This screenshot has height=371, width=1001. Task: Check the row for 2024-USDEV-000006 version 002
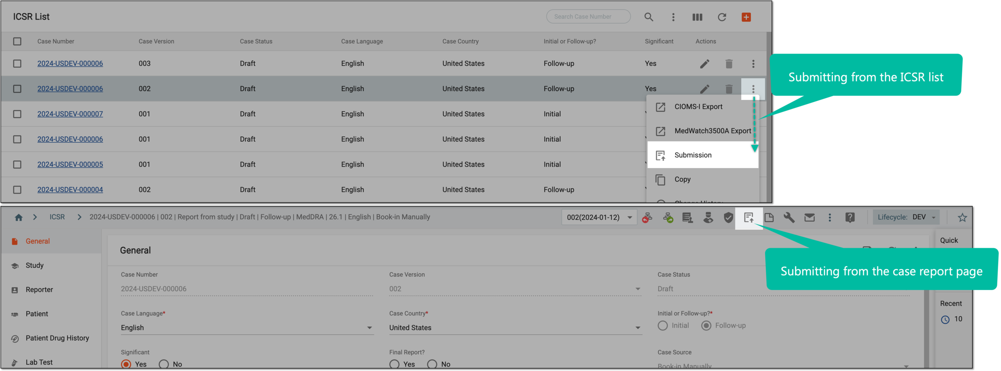click(x=17, y=89)
